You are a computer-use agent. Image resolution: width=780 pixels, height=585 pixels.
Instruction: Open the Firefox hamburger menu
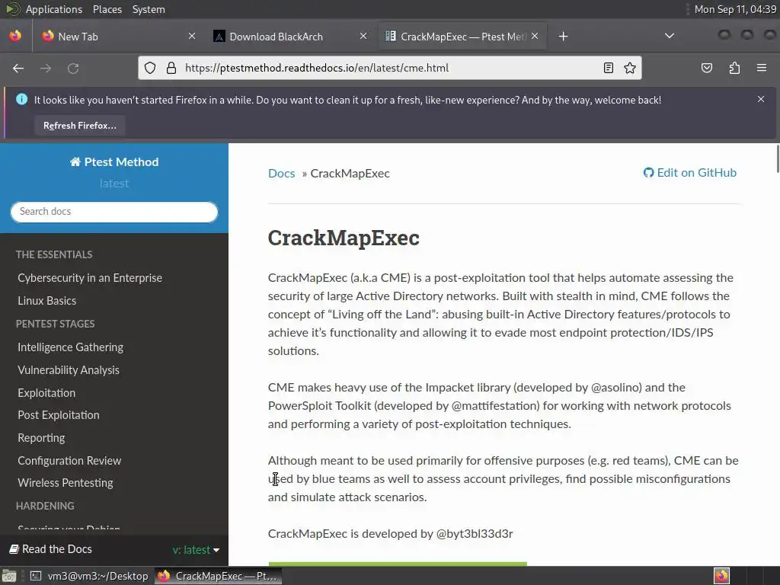click(762, 68)
